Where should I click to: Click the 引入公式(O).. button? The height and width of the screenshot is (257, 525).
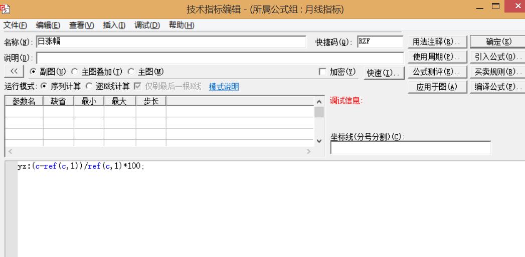498,57
